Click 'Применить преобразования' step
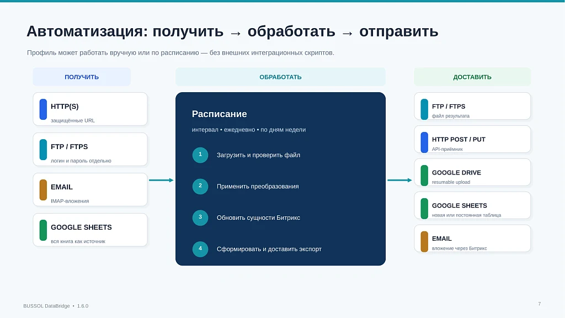 click(258, 187)
